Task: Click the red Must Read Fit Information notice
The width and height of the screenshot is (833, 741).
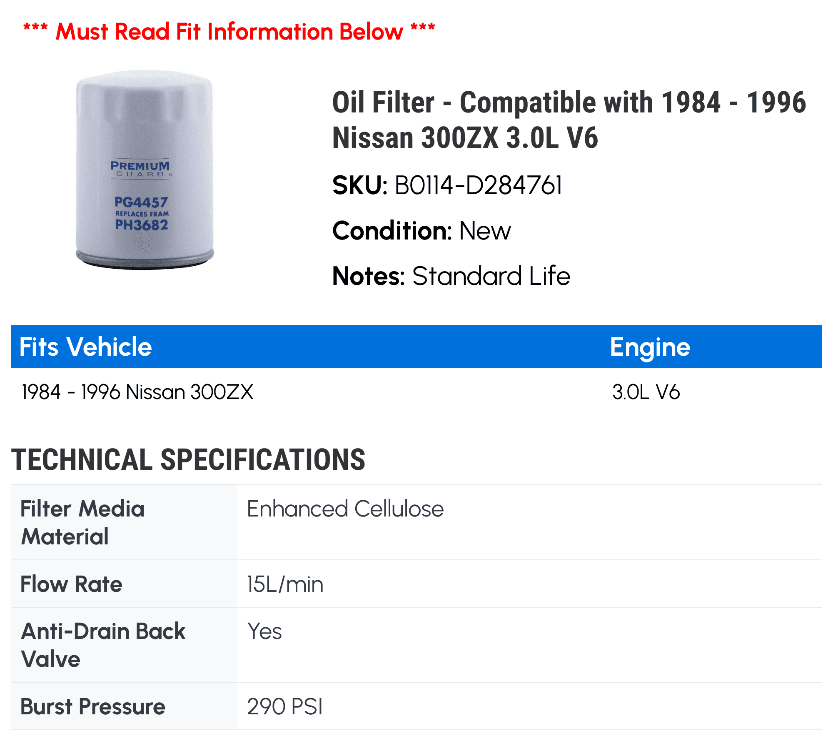Action: click(x=229, y=32)
